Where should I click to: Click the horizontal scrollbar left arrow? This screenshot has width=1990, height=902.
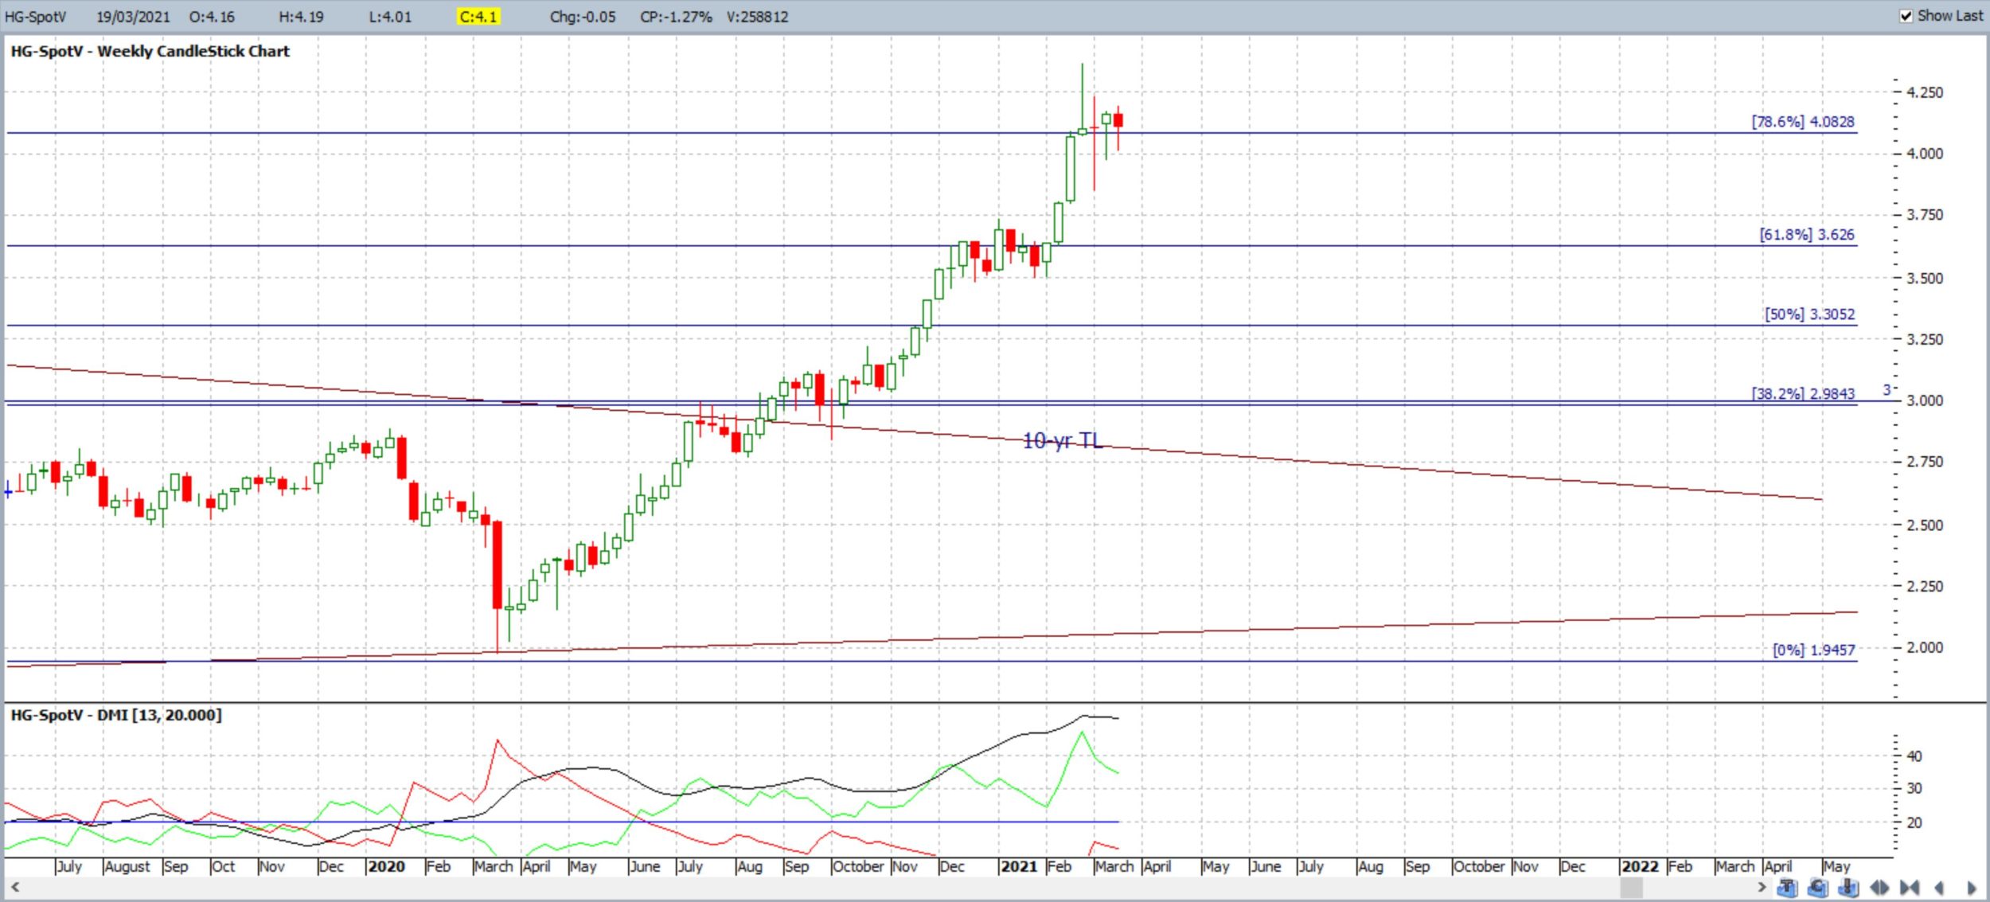[14, 887]
